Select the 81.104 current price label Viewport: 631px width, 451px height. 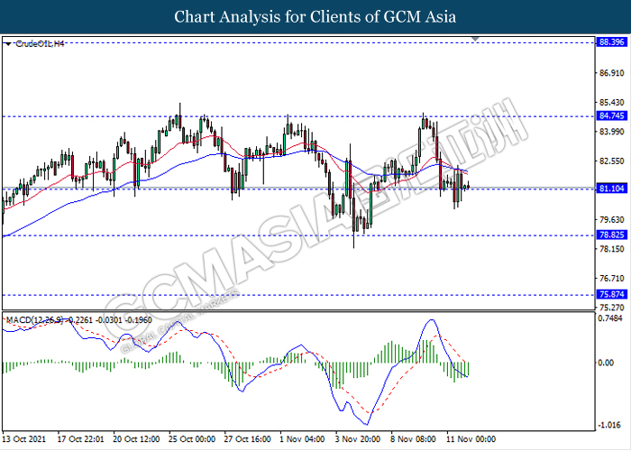tap(612, 189)
